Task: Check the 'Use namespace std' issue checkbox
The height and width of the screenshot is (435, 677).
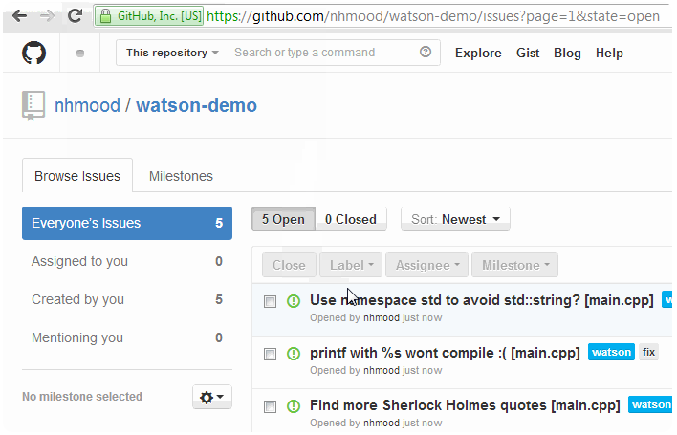Action: click(x=271, y=301)
